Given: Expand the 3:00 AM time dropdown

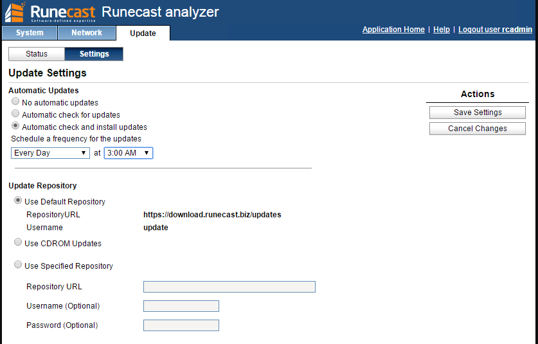Looking at the screenshot, I should tap(128, 153).
